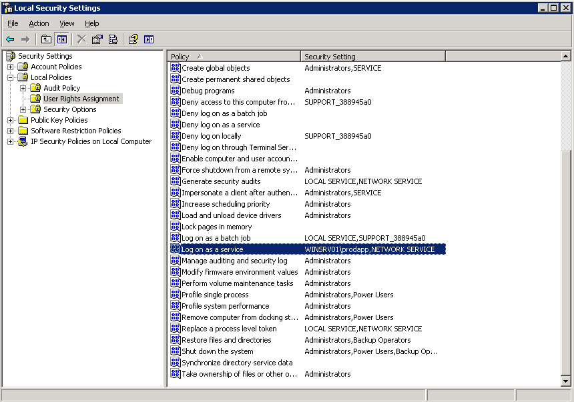Collapse the Local Policies tree node
The width and height of the screenshot is (574, 402).
[11, 77]
